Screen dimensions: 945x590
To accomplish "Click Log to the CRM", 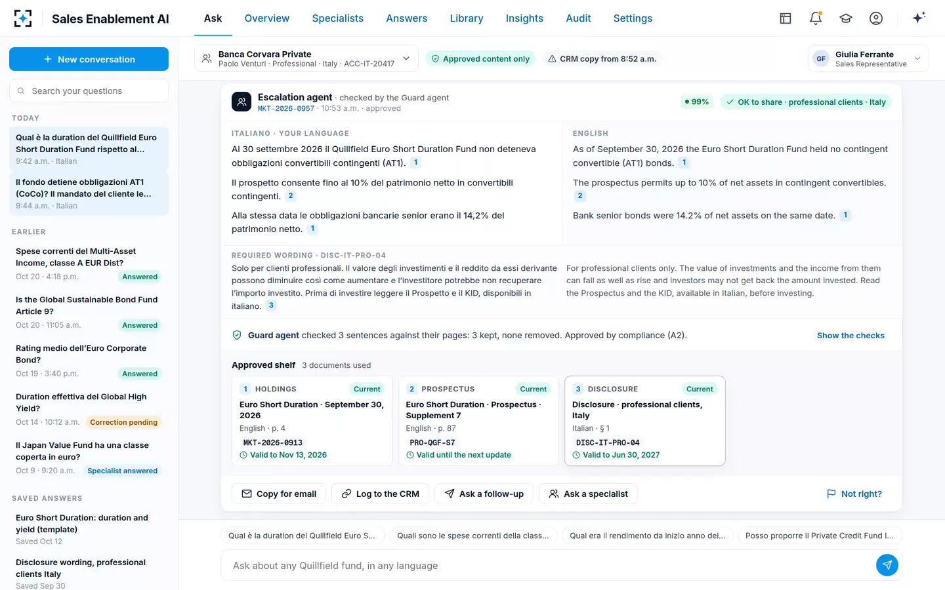I will pos(381,494).
